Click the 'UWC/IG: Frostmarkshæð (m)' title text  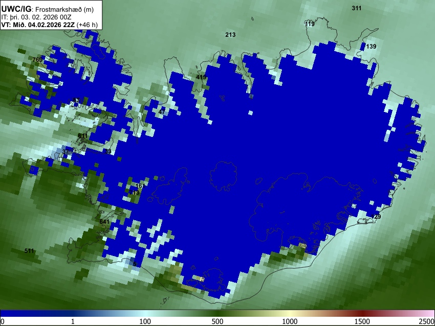48,9
